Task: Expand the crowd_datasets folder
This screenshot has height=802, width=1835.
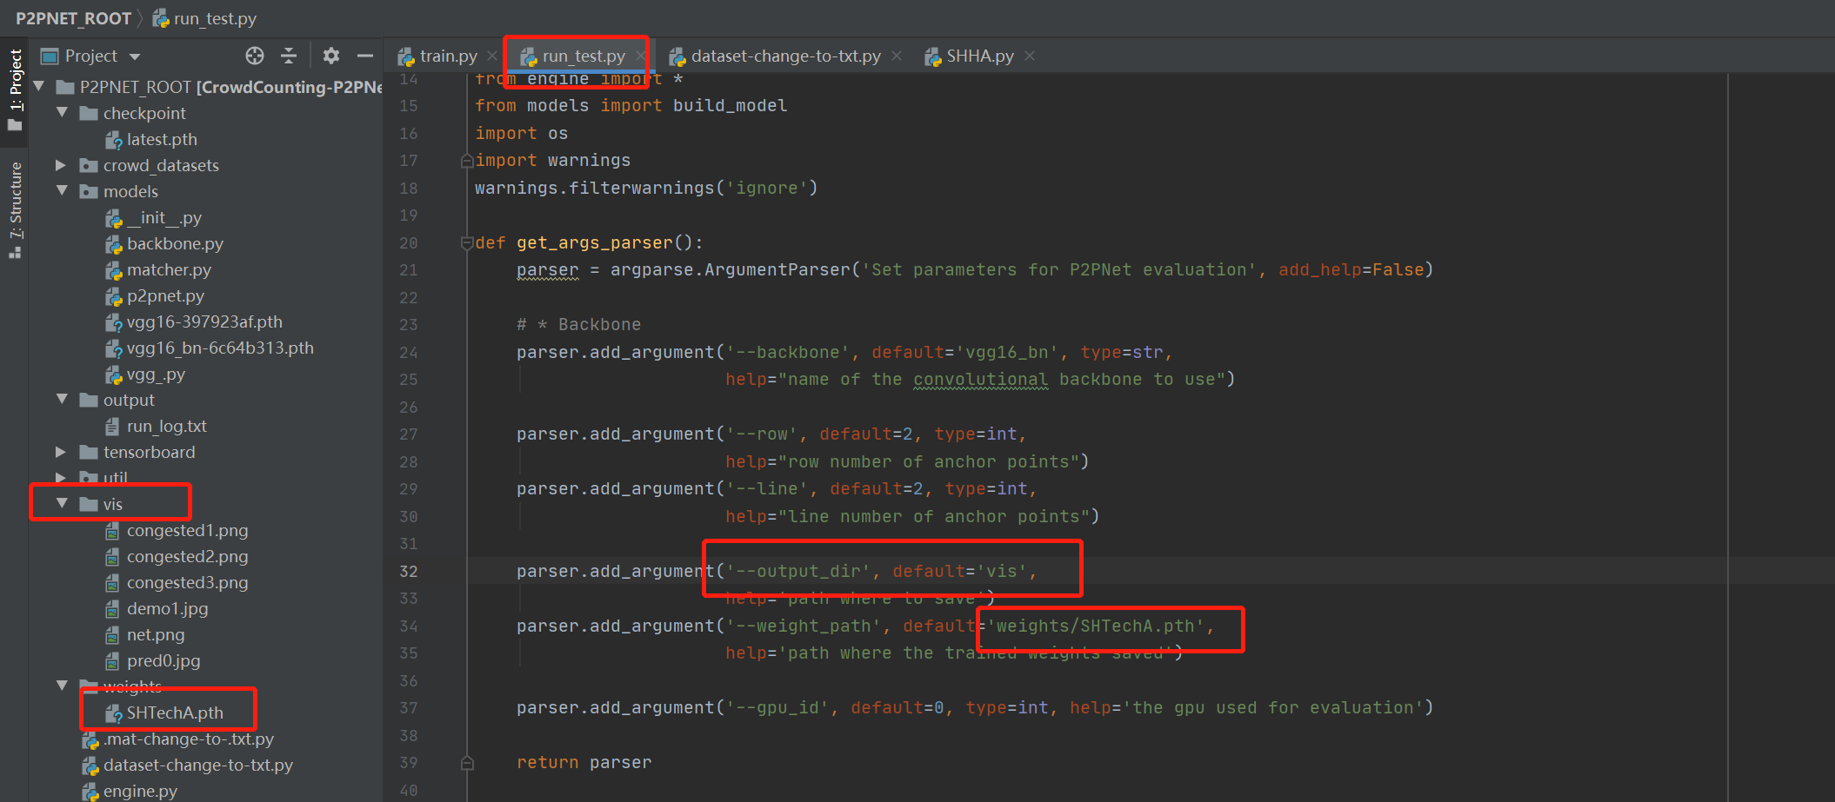Action: 61,165
